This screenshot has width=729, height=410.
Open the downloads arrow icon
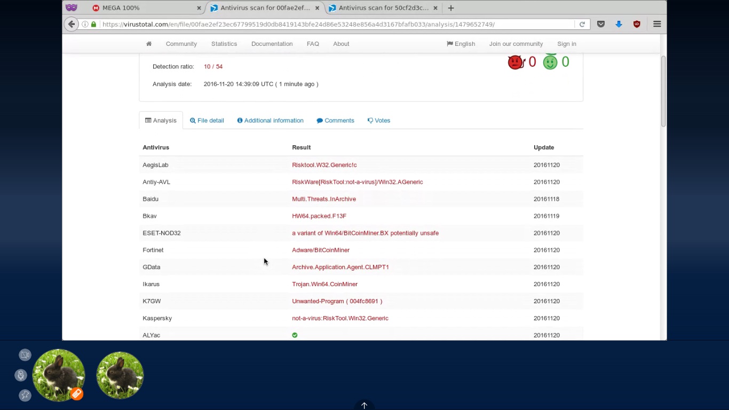coord(619,24)
